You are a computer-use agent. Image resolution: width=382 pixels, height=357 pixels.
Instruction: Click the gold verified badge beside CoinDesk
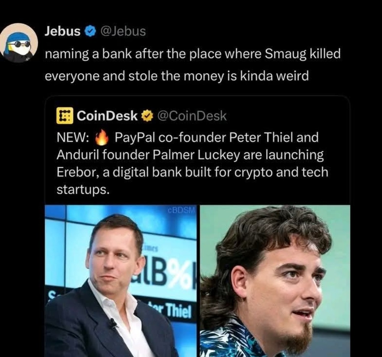pyautogui.click(x=147, y=116)
